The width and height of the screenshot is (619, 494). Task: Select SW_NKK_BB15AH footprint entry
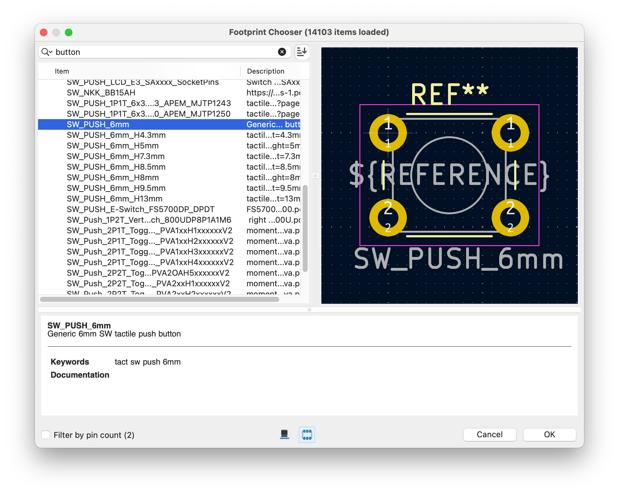coord(101,93)
